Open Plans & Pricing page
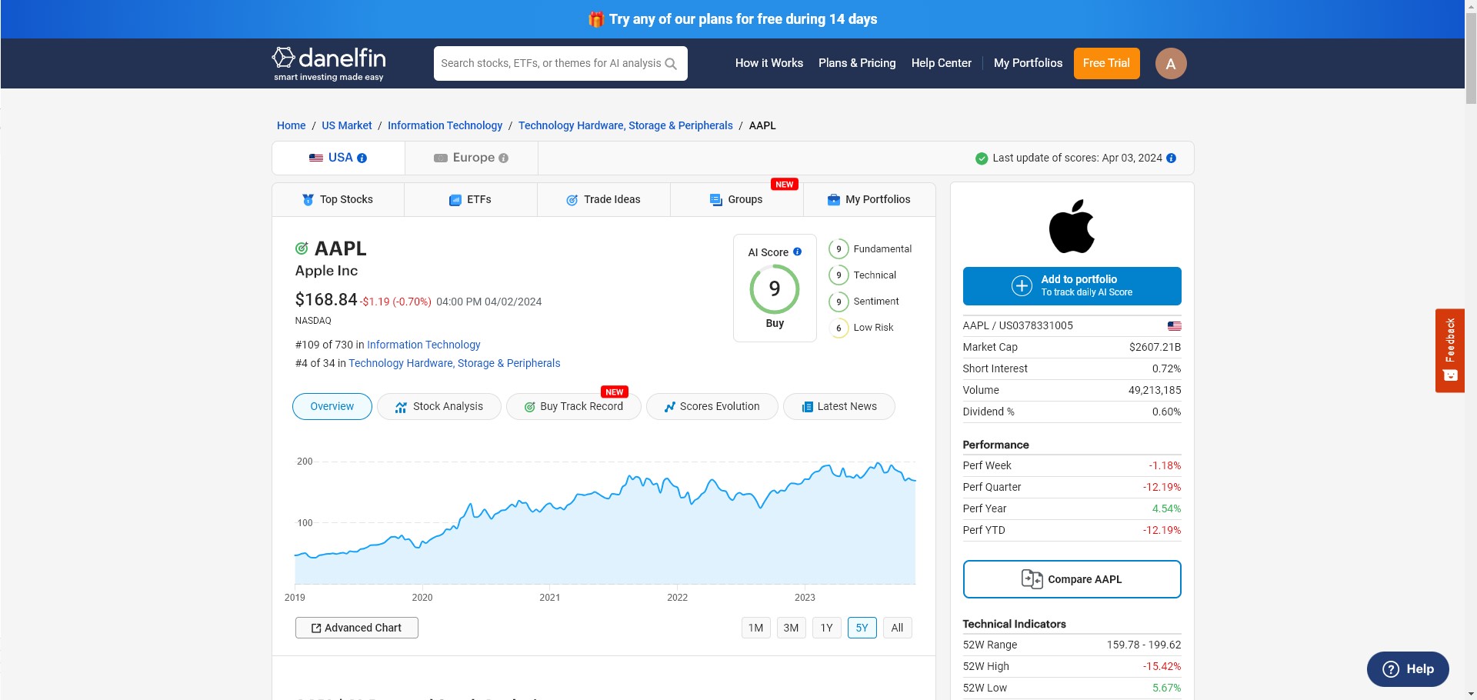The width and height of the screenshot is (1477, 700). pyautogui.click(x=857, y=63)
